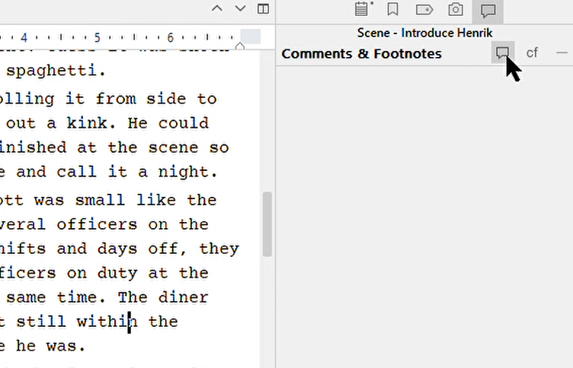Click the scrollbar track below the thumb
The width and height of the screenshot is (573, 368).
(267, 312)
